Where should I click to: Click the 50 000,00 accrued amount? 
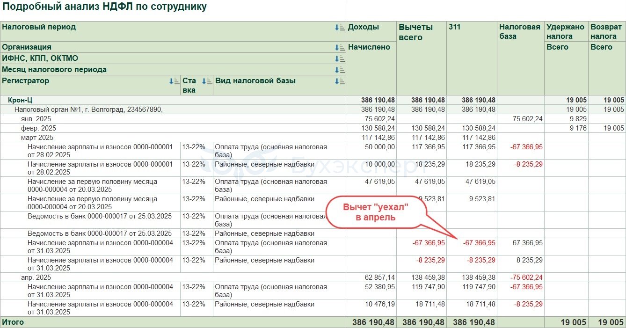[x=379, y=147]
